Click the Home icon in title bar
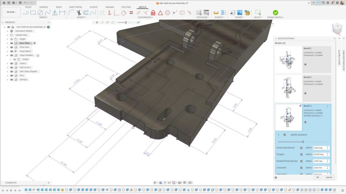 pyautogui.click(x=4, y=3)
